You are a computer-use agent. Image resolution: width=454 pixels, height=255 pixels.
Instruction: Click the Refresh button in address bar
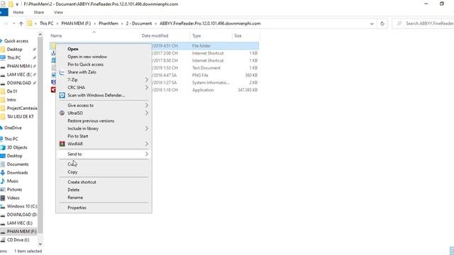[x=382, y=23]
